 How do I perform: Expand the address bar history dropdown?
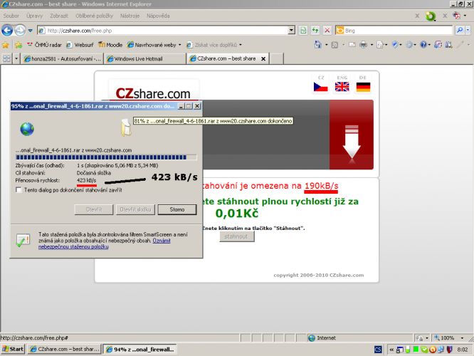tap(291, 30)
